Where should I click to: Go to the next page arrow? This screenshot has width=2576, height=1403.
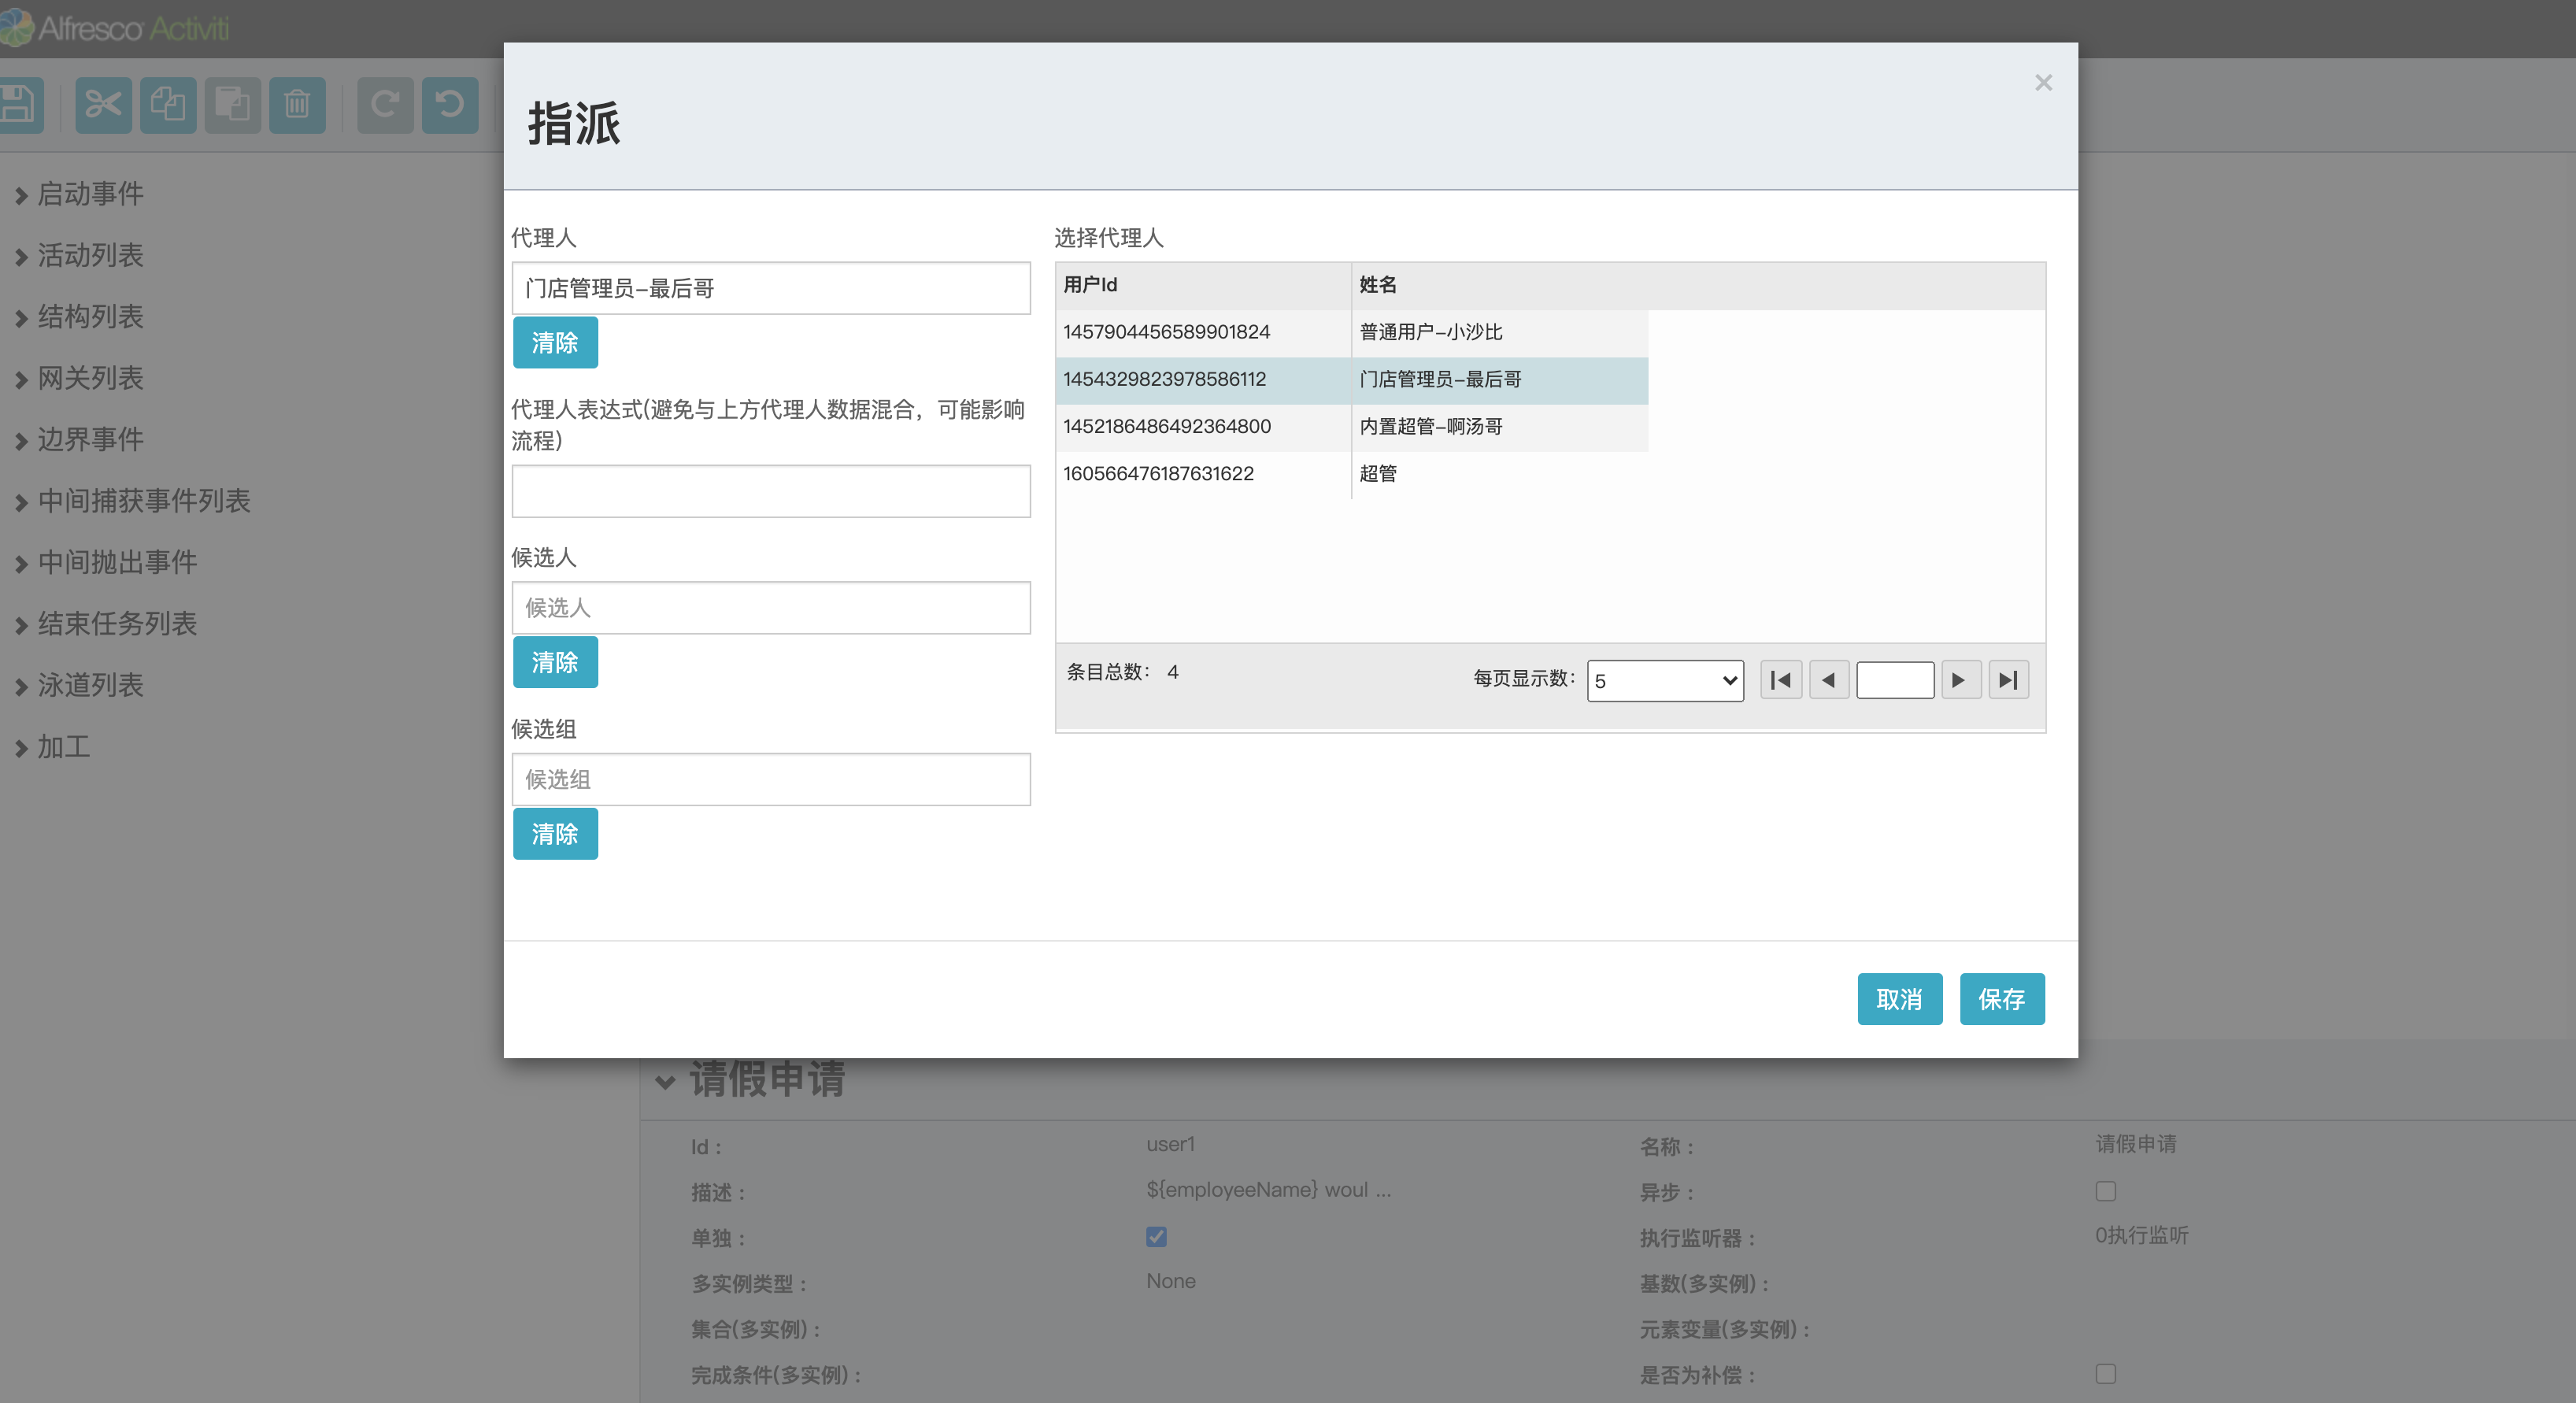[1960, 680]
